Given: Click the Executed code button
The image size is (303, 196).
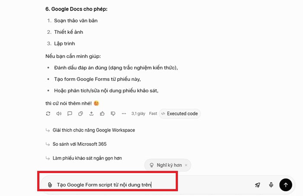Looking at the screenshot, I should point(179,114).
